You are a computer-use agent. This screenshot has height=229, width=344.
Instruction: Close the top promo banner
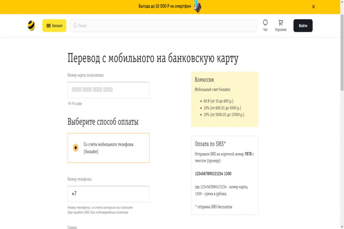click(313, 7)
